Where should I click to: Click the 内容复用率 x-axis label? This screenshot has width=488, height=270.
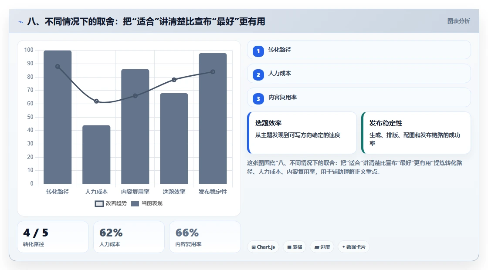coord(135,192)
